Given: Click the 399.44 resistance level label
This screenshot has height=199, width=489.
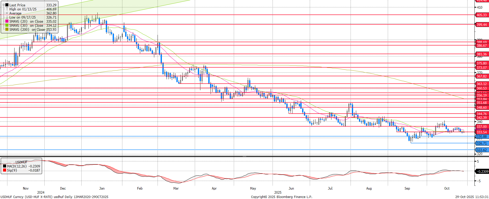Looking at the screenshot, I should (x=481, y=25).
